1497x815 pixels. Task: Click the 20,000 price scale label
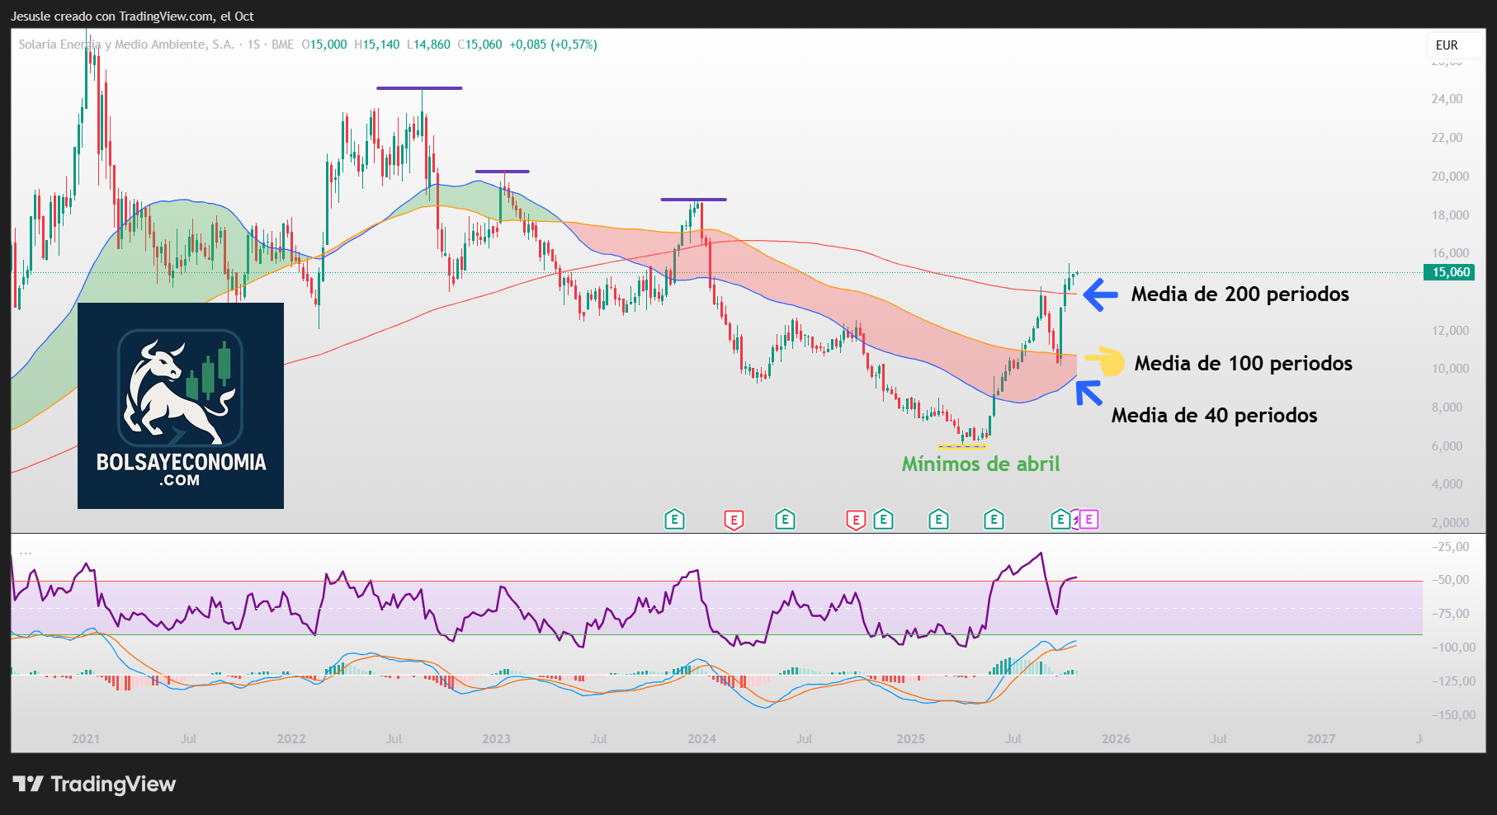point(1450,177)
